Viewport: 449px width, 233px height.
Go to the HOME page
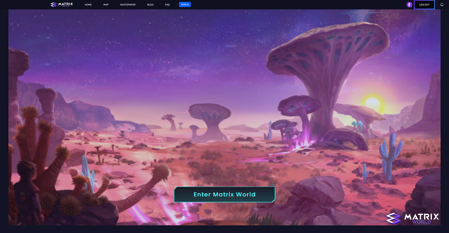88,5
